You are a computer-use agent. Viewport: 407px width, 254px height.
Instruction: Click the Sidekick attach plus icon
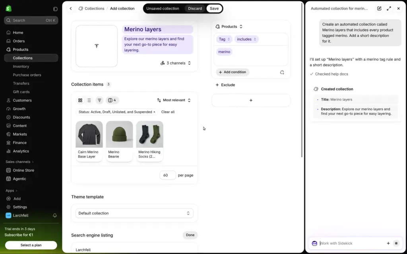coord(388,243)
